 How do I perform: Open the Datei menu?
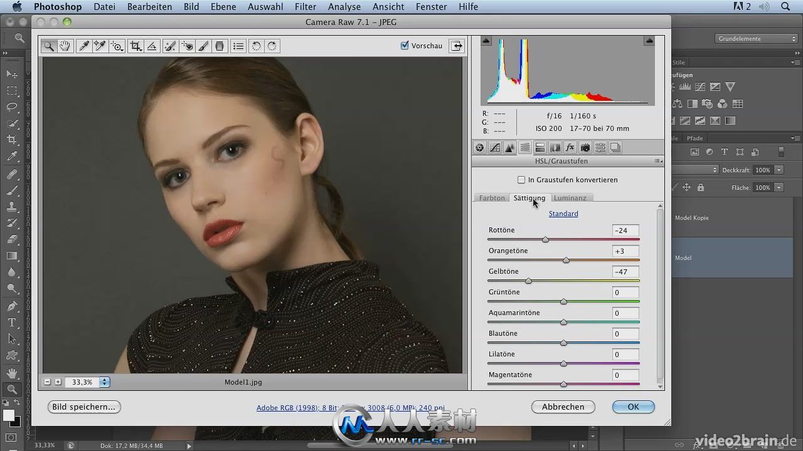104,7
